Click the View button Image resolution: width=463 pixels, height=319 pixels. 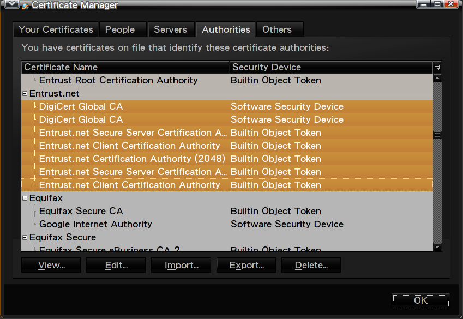[x=51, y=265]
